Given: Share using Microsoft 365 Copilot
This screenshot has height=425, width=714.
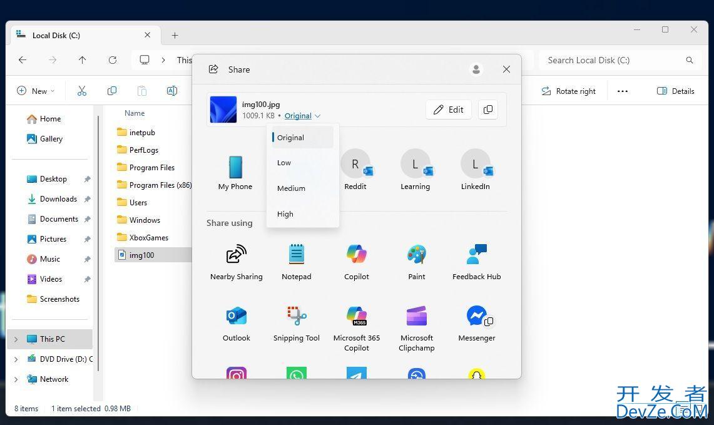Looking at the screenshot, I should (357, 328).
